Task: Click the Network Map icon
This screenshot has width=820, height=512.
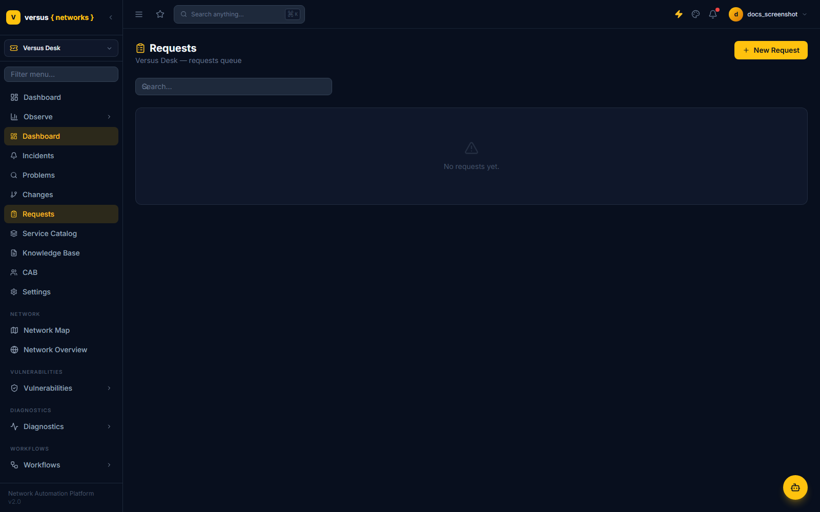Action: 14,330
